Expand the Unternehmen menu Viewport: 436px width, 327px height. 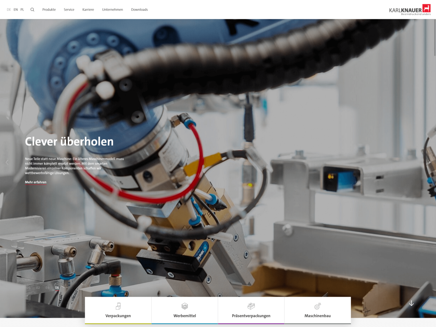click(x=112, y=10)
